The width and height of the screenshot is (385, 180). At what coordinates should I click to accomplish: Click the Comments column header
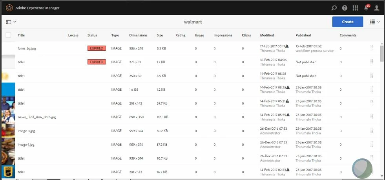pos(348,35)
